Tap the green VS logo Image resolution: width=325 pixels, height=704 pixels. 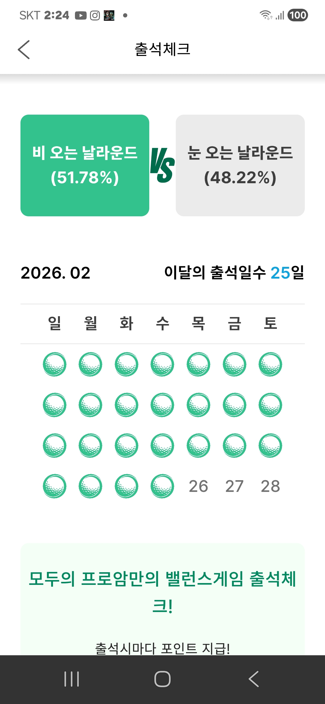[162, 165]
